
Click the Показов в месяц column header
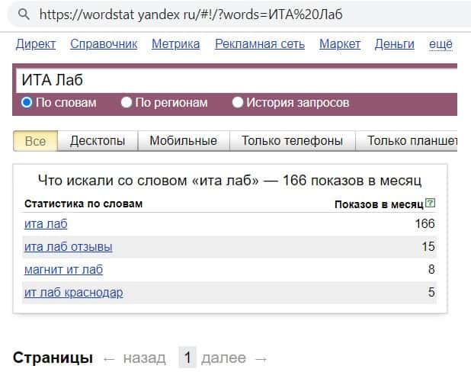(x=379, y=204)
